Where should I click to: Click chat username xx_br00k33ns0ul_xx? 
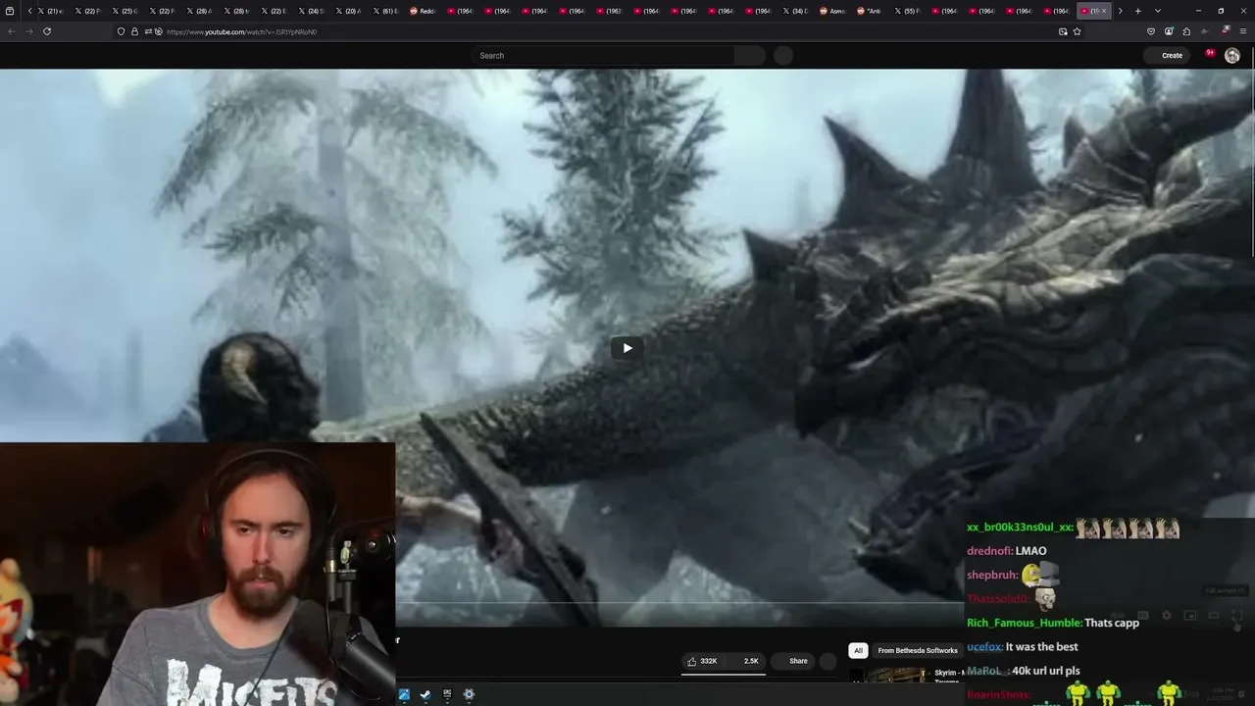1020,528
